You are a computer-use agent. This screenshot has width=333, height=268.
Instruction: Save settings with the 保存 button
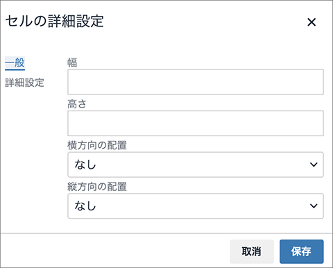[x=301, y=251]
